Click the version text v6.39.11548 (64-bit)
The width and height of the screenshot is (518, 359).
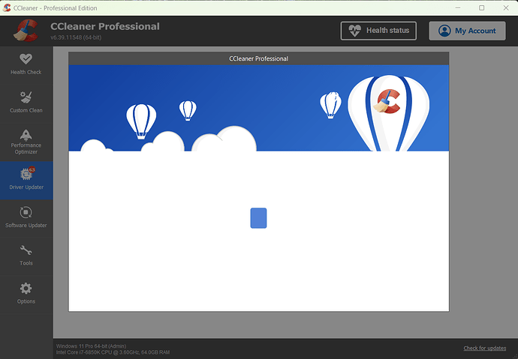click(76, 37)
